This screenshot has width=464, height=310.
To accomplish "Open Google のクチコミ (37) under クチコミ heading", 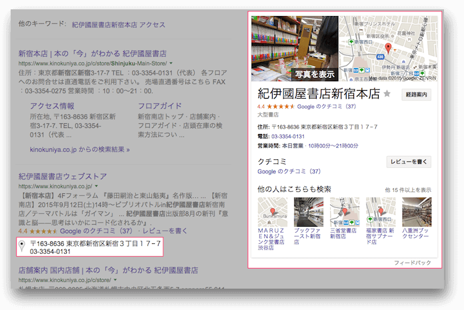I will pyautogui.click(x=289, y=171).
